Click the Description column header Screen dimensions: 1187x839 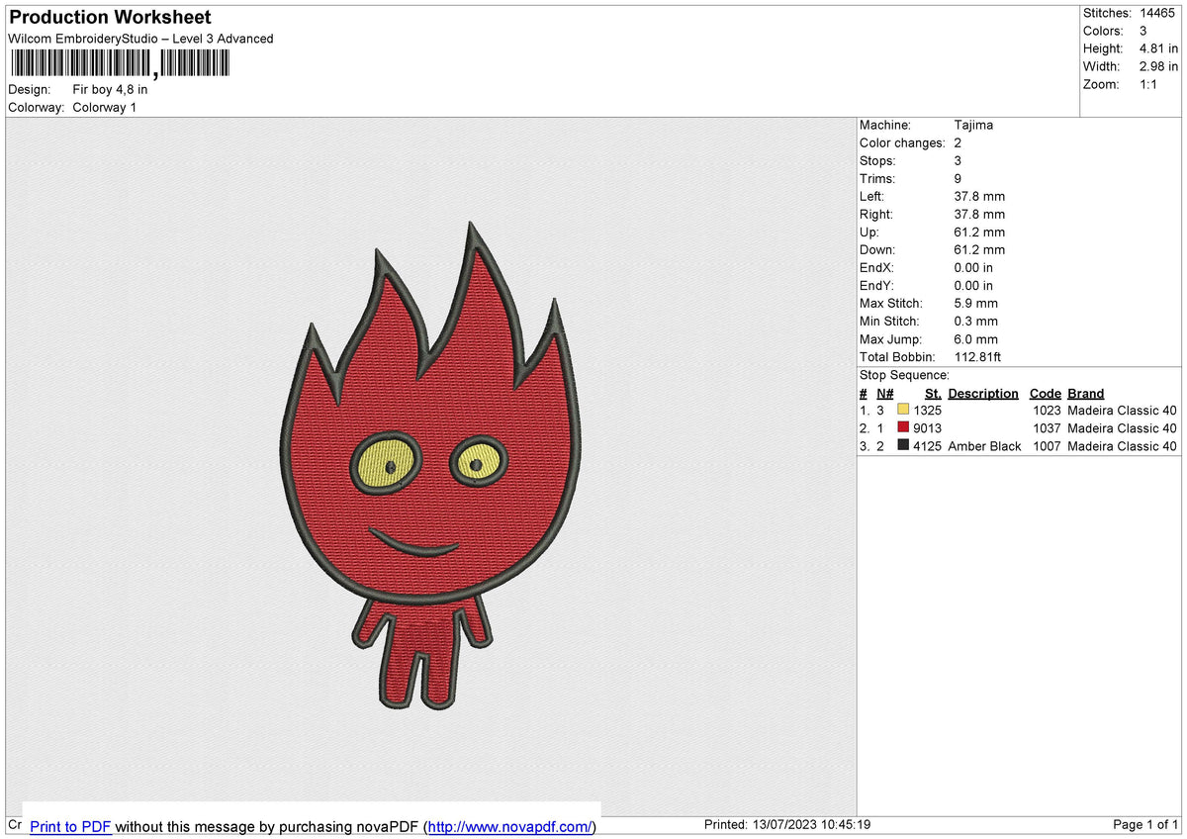[983, 393]
